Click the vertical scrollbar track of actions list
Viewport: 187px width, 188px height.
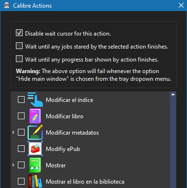point(173,143)
